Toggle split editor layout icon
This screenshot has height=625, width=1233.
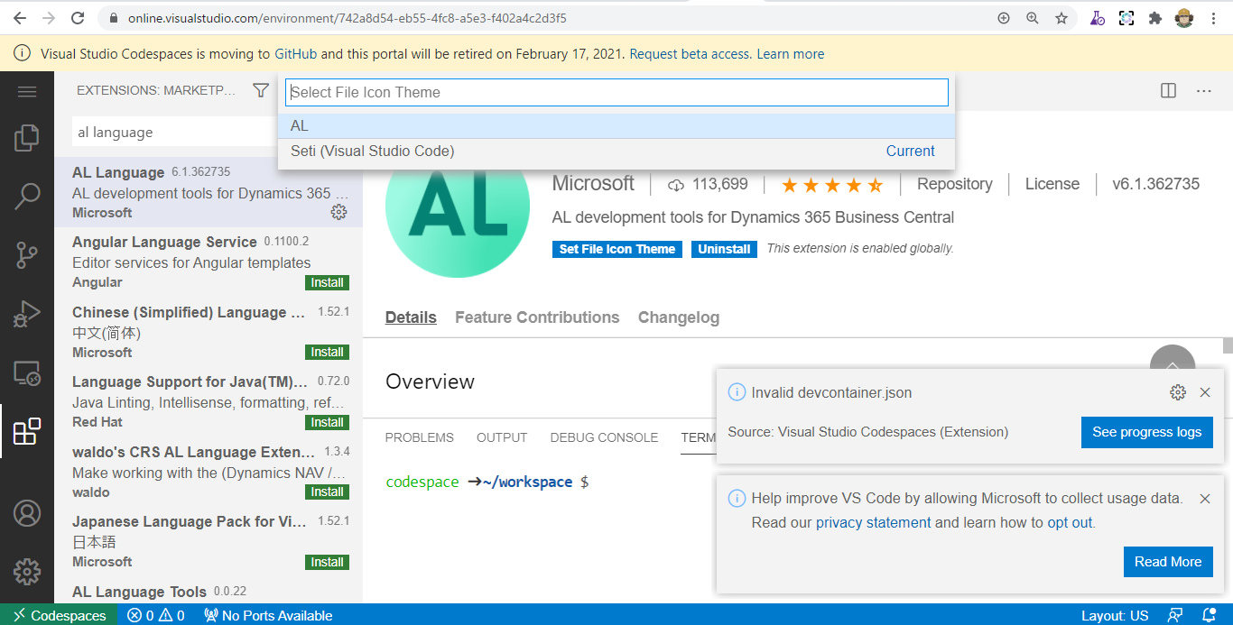[x=1168, y=90]
